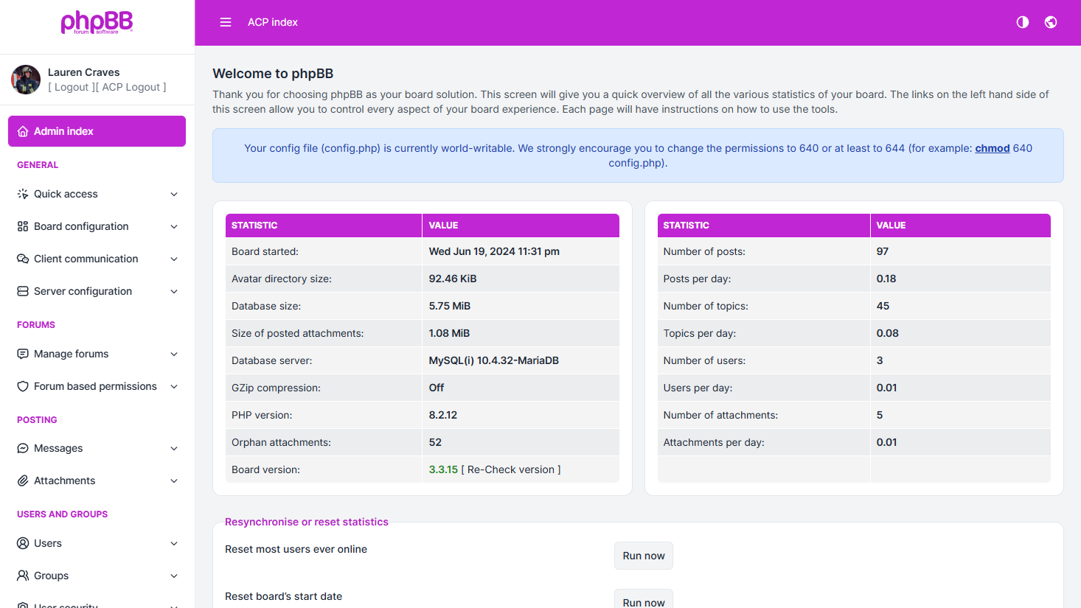Viewport: 1081px width, 608px height.
Task: Click the Forum based permissions shield icon
Action: (x=23, y=386)
